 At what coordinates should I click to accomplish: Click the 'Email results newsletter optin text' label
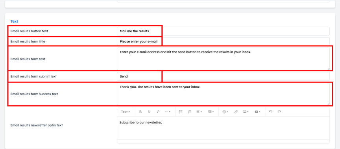[x=37, y=125]
